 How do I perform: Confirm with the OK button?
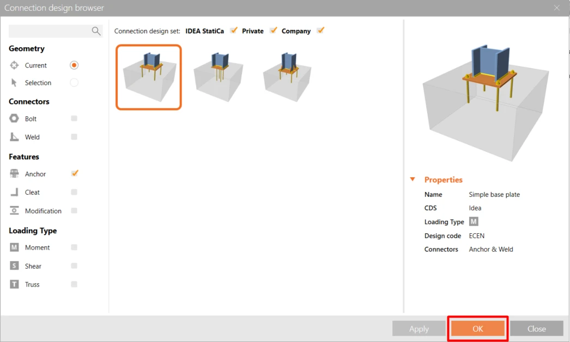(x=478, y=328)
